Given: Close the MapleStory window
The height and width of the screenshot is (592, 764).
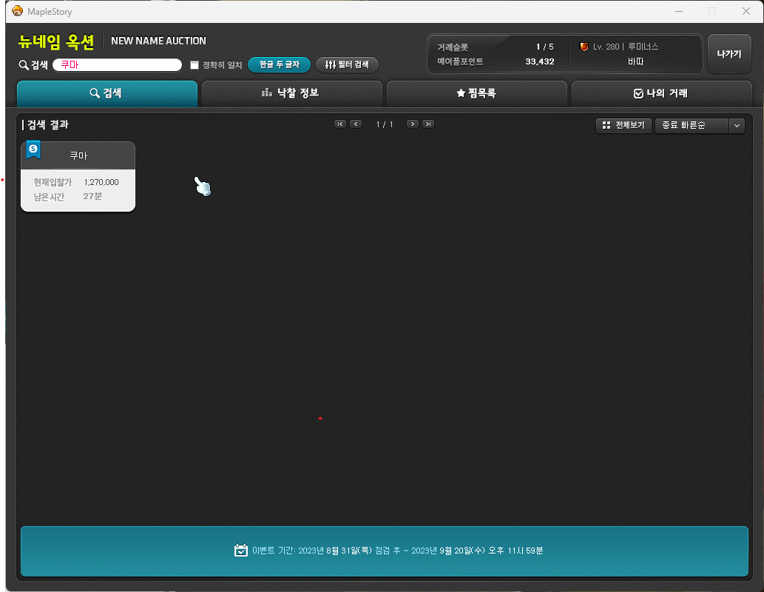Looking at the screenshot, I should coord(746,11).
